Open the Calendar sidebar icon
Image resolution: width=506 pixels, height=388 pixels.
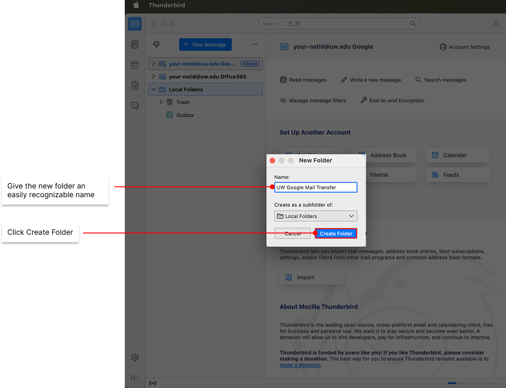135,65
